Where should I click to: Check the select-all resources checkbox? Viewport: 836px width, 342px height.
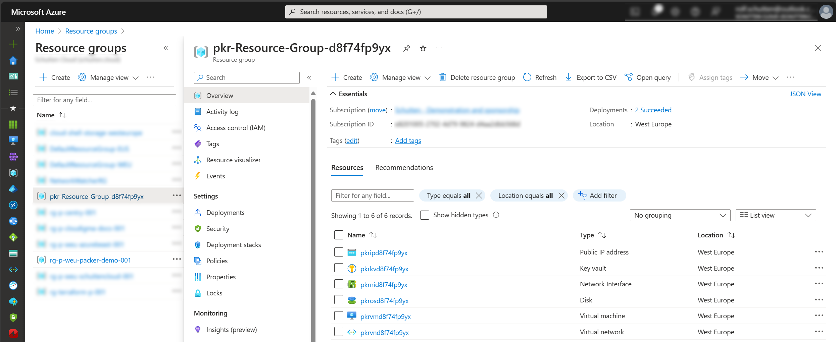[339, 235]
